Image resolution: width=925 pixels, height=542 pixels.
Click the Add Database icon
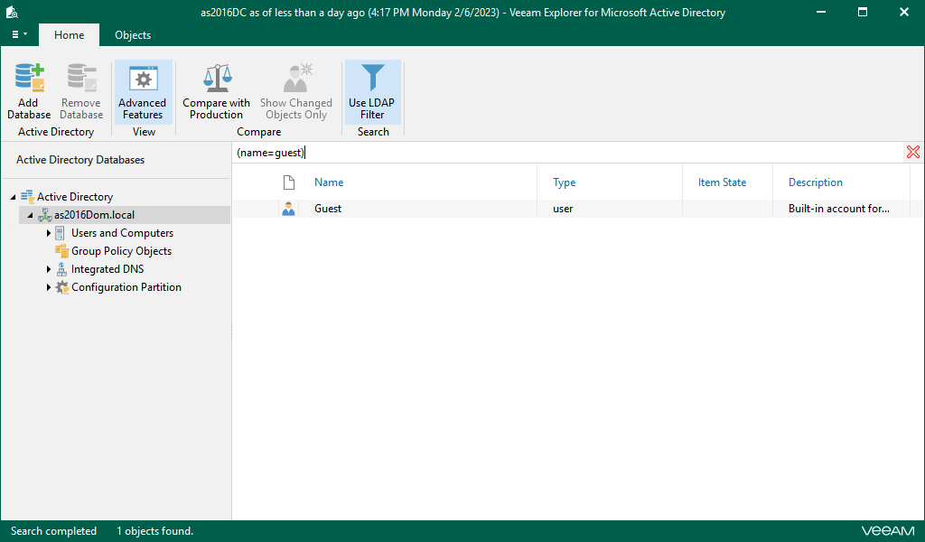point(29,78)
